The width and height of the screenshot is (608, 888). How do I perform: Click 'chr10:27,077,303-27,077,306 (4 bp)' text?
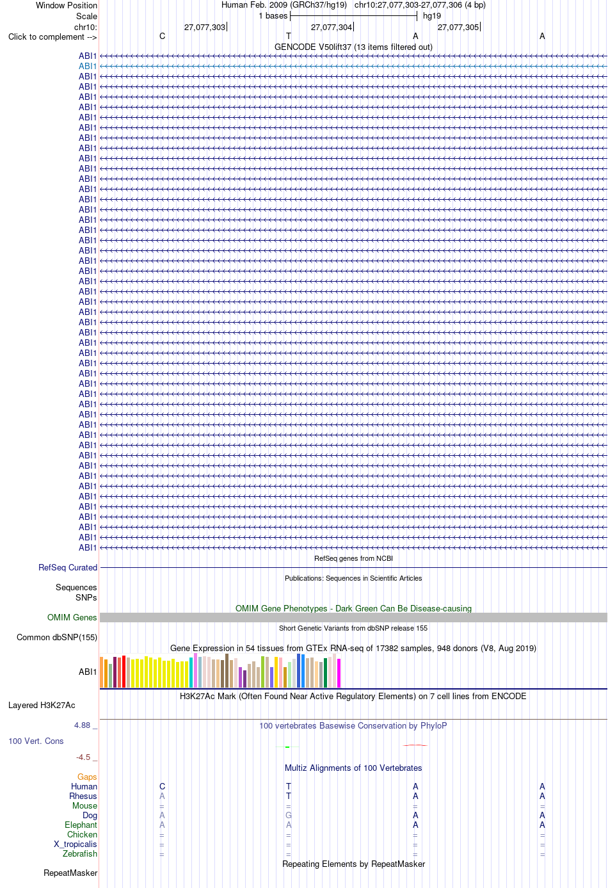click(420, 4)
